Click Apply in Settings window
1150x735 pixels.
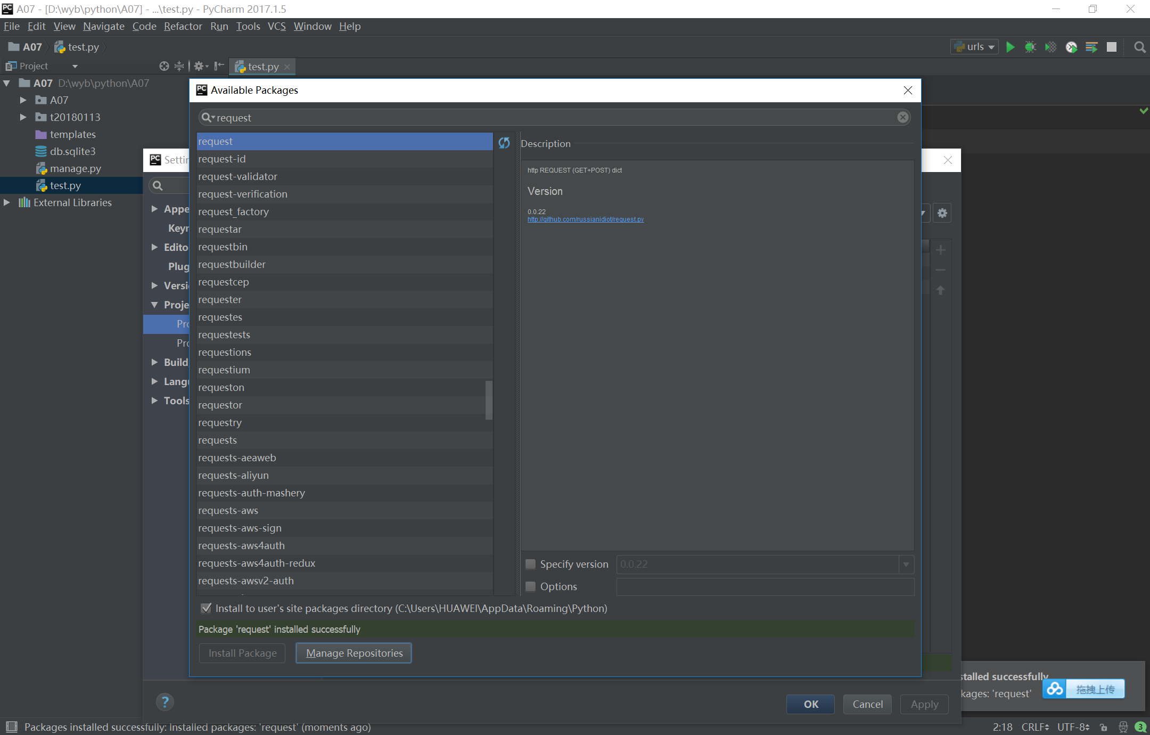tap(924, 704)
